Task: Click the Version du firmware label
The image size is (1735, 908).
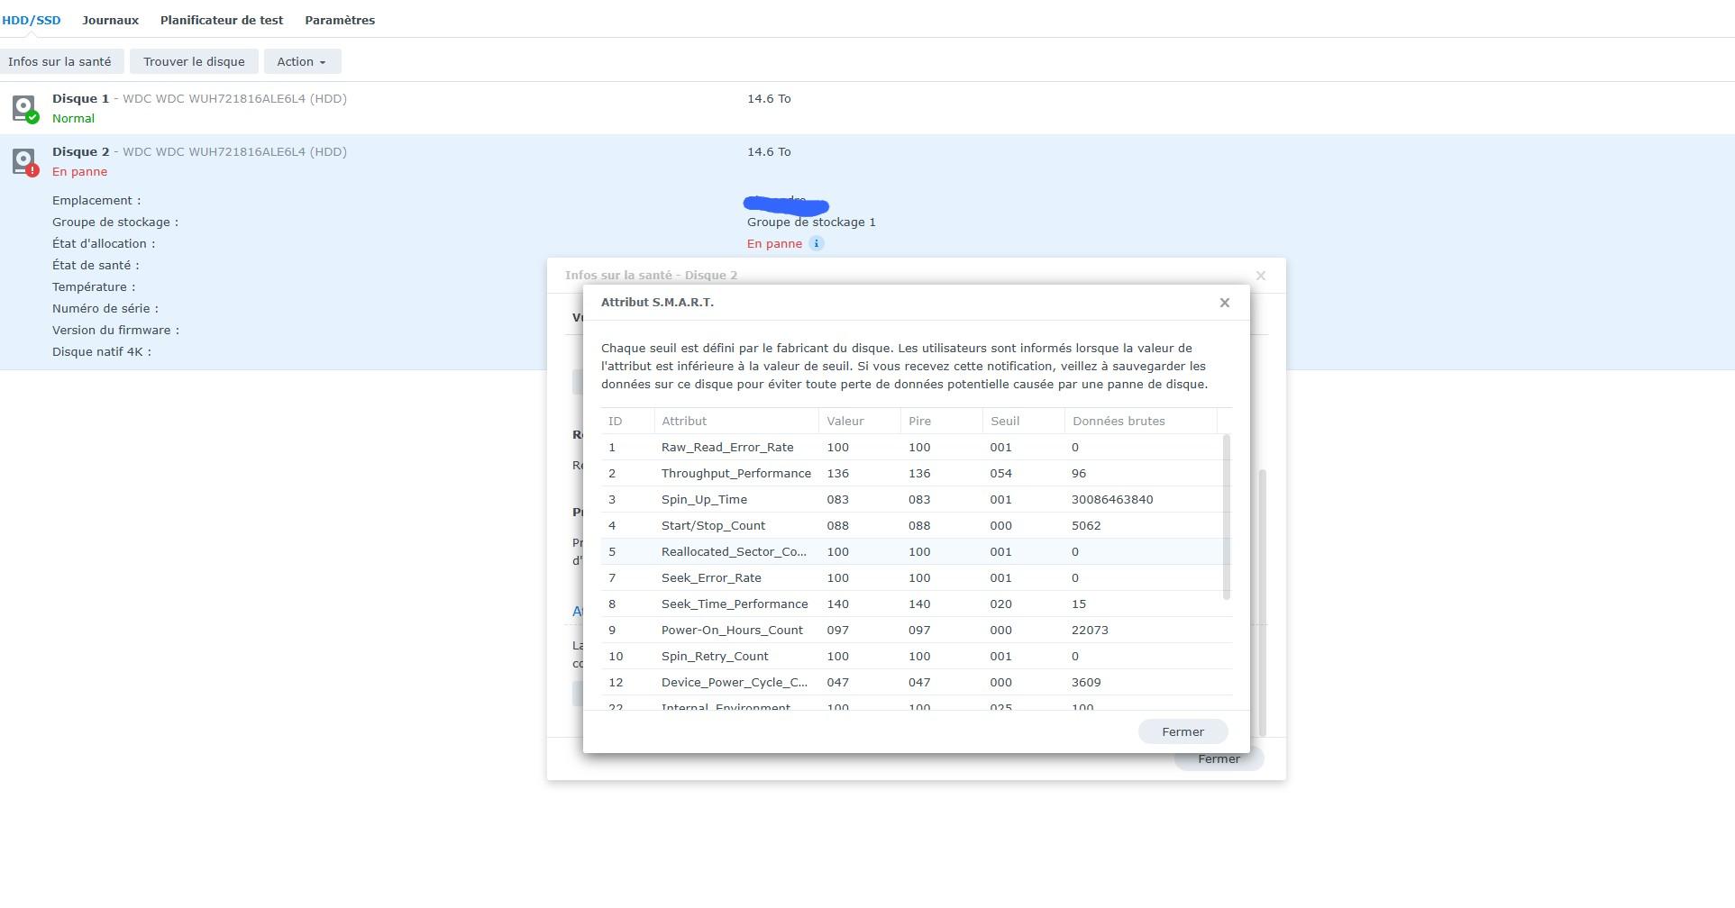Action: click(x=115, y=330)
